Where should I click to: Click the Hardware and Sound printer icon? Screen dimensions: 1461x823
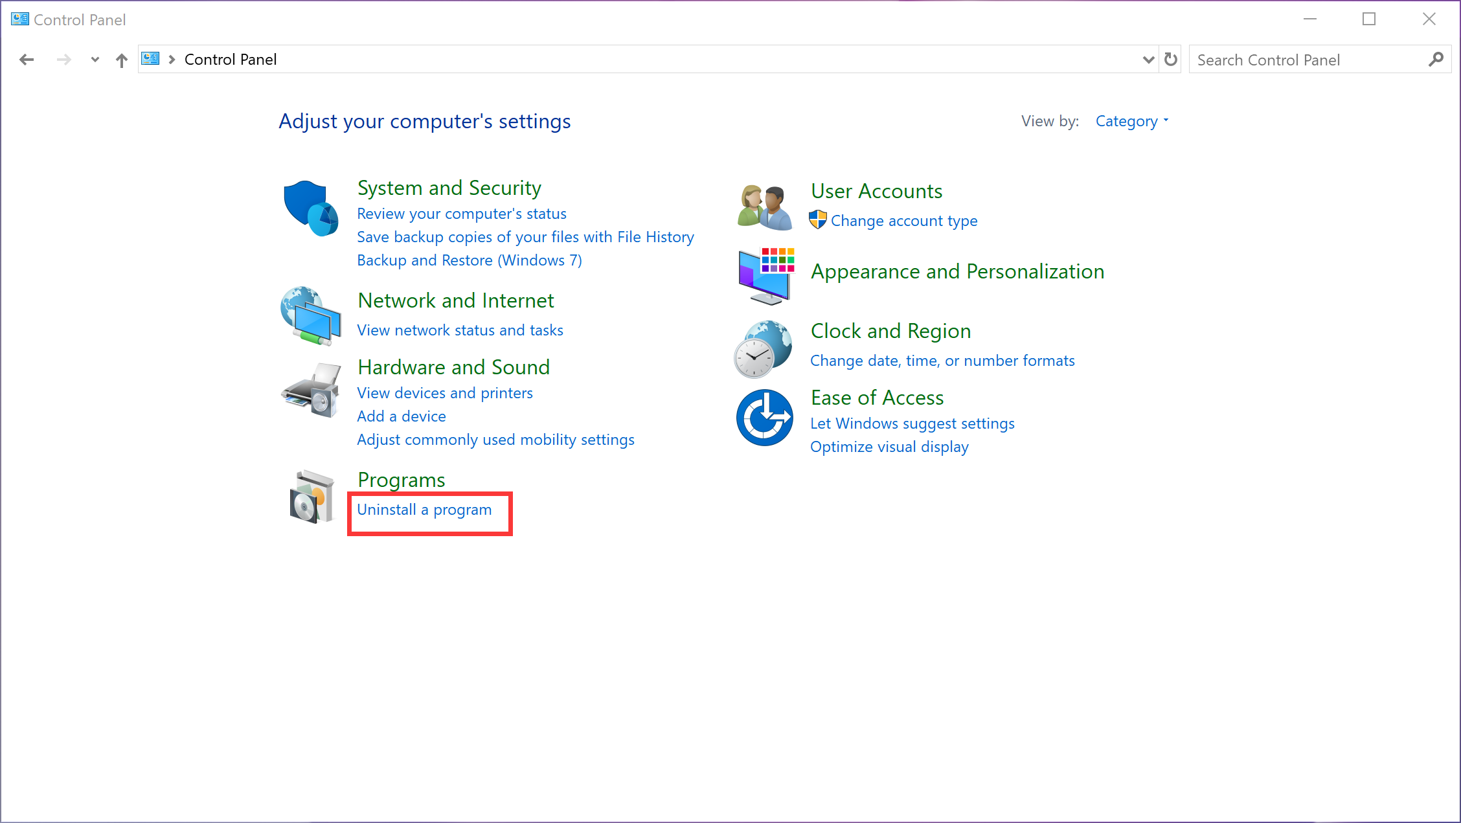[x=311, y=390]
